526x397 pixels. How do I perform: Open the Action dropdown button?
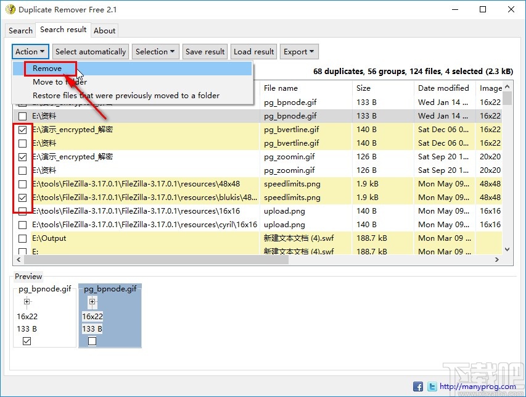click(30, 52)
